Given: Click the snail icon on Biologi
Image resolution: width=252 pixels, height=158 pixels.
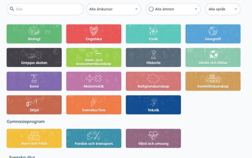Looking at the screenshot, I should coord(34,31).
